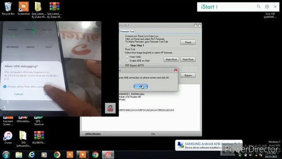Click the SAMSUNG Android ADB Interface notification
The width and height of the screenshot is (282, 159).
pyautogui.click(x=208, y=145)
